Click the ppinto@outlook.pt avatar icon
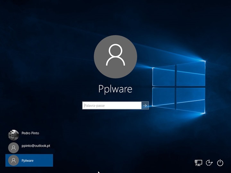The width and height of the screenshot is (231, 173). tap(13, 148)
